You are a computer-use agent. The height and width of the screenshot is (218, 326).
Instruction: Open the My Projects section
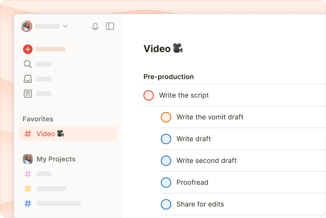[56, 159]
